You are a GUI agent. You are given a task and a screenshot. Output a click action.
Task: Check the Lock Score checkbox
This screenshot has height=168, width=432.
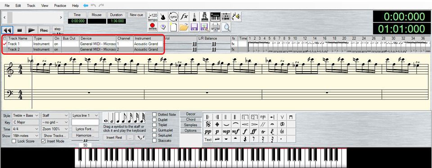[14, 141]
